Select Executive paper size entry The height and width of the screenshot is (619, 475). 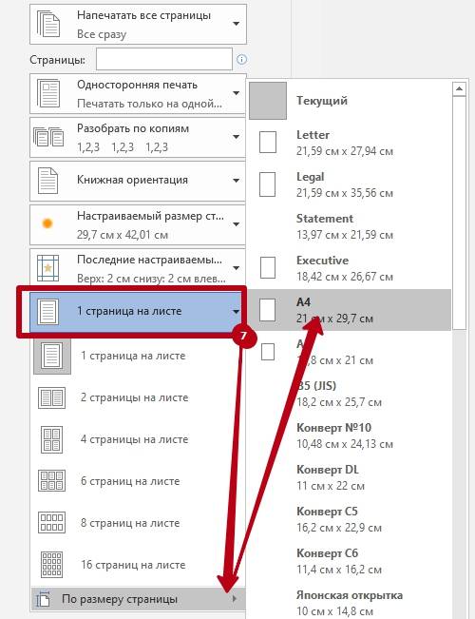[350, 268]
